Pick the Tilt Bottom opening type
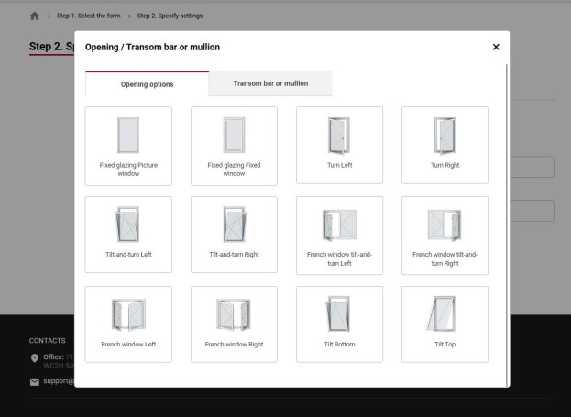The height and width of the screenshot is (417, 571). [339, 324]
